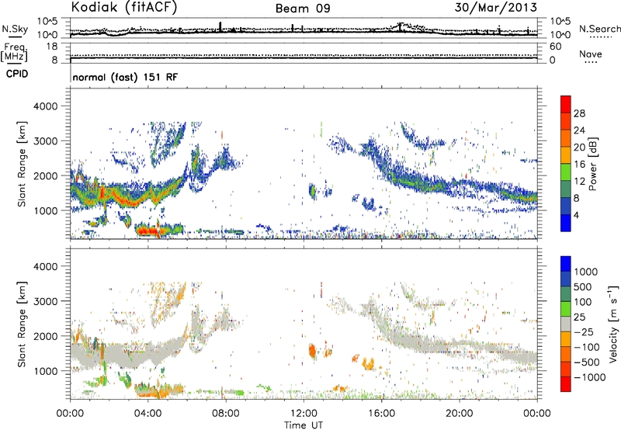
Task: Click the '16:00' time axis label
Action: coord(381,414)
